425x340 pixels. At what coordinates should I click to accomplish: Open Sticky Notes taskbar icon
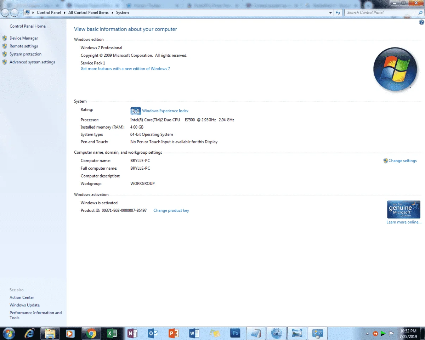[215, 333]
